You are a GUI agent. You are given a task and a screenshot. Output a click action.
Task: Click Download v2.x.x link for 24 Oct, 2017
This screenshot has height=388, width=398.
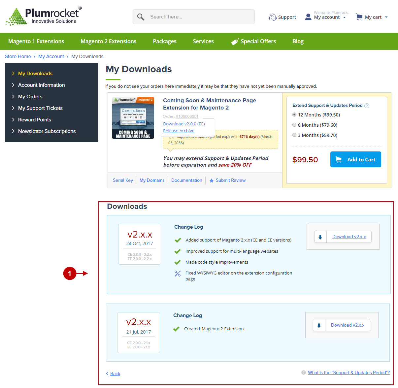tap(349, 237)
